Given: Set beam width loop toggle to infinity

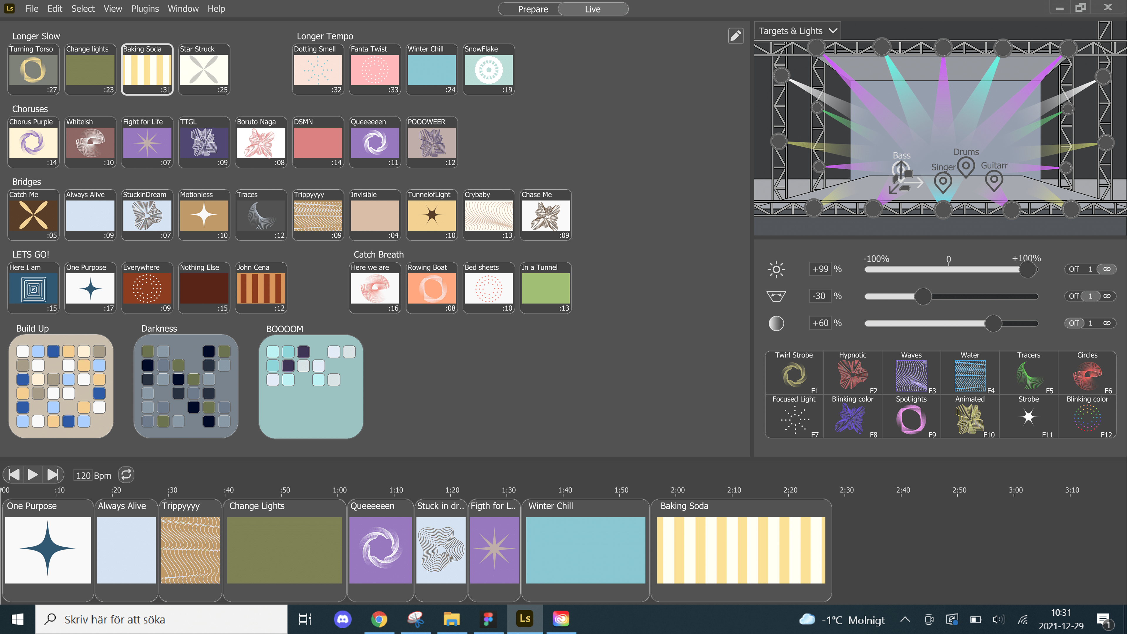Looking at the screenshot, I should pos(1107,296).
